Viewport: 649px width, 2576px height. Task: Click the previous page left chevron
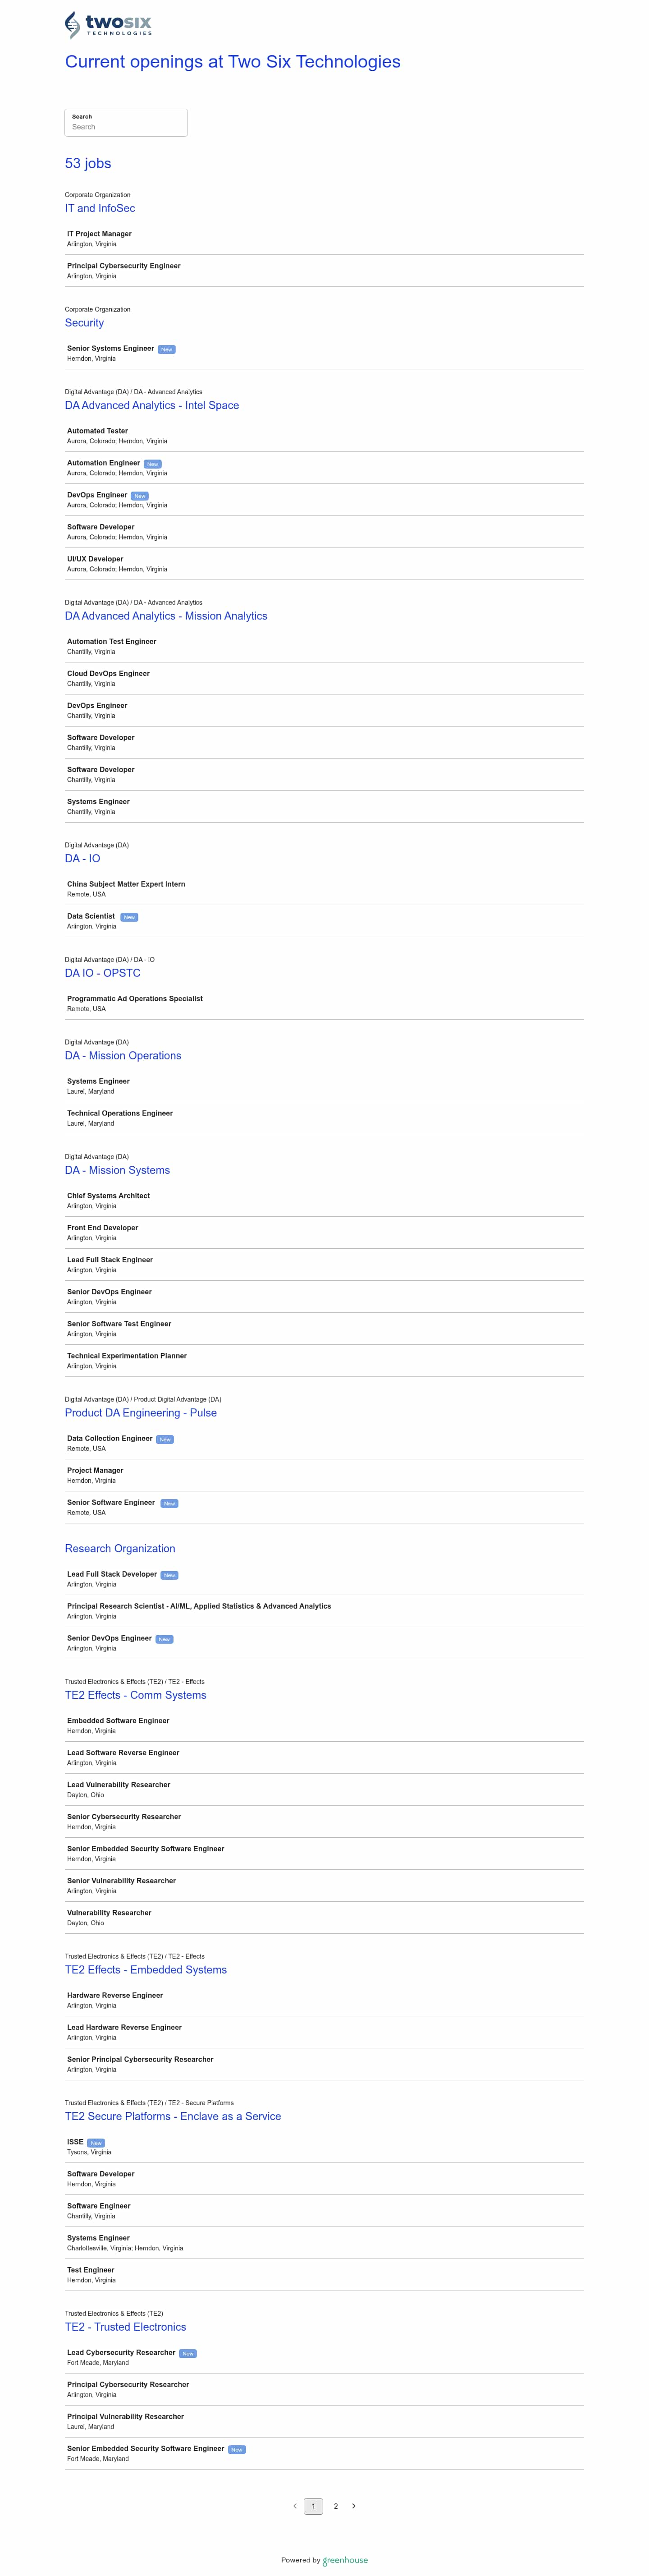point(295,2505)
